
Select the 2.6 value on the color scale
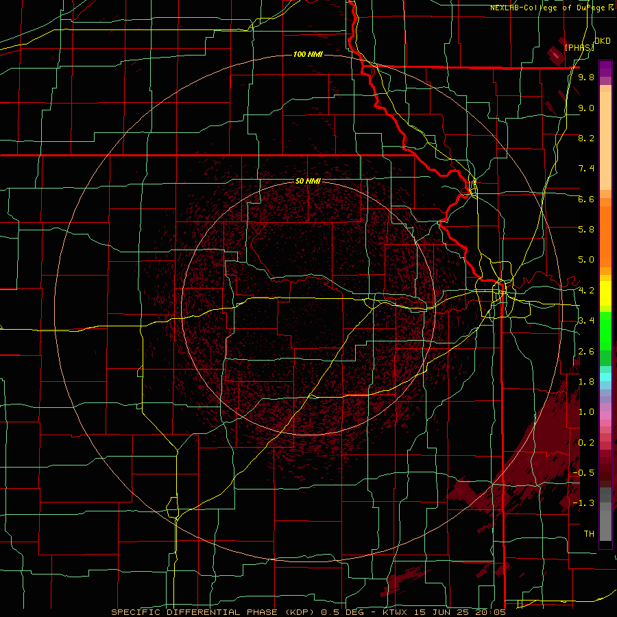click(586, 352)
